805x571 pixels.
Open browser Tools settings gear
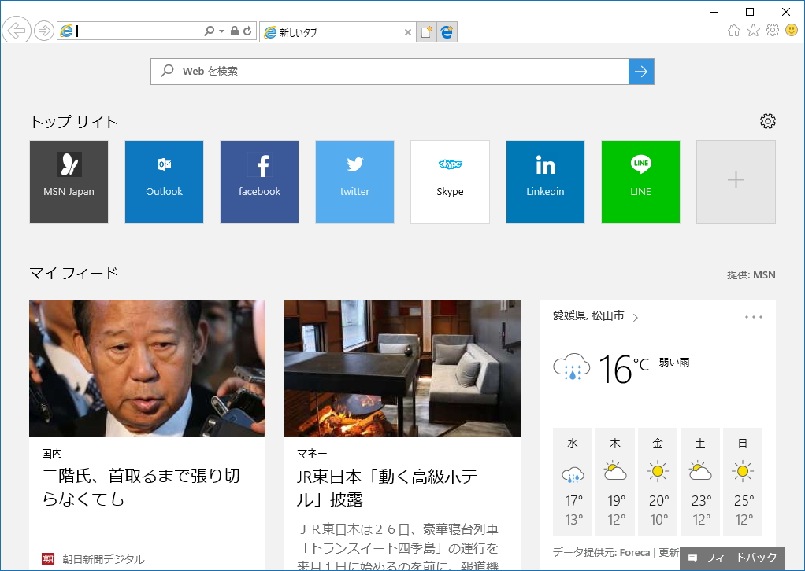click(773, 30)
